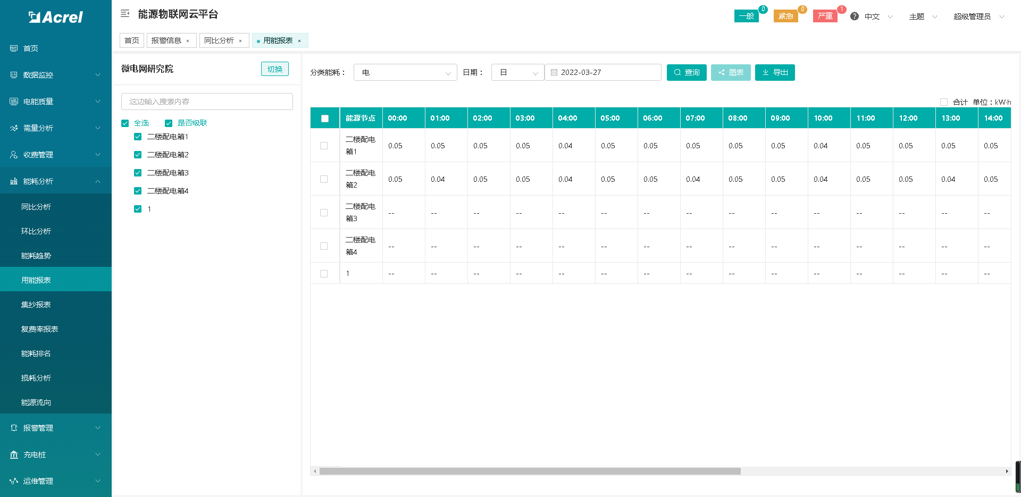
Task: Click the sidebar collapse hamburger icon
Action: 125,14
